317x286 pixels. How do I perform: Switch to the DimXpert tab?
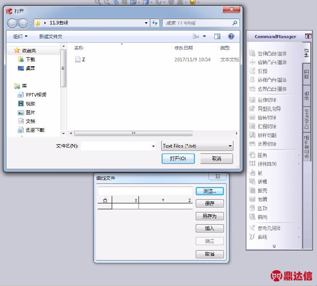click(x=307, y=118)
